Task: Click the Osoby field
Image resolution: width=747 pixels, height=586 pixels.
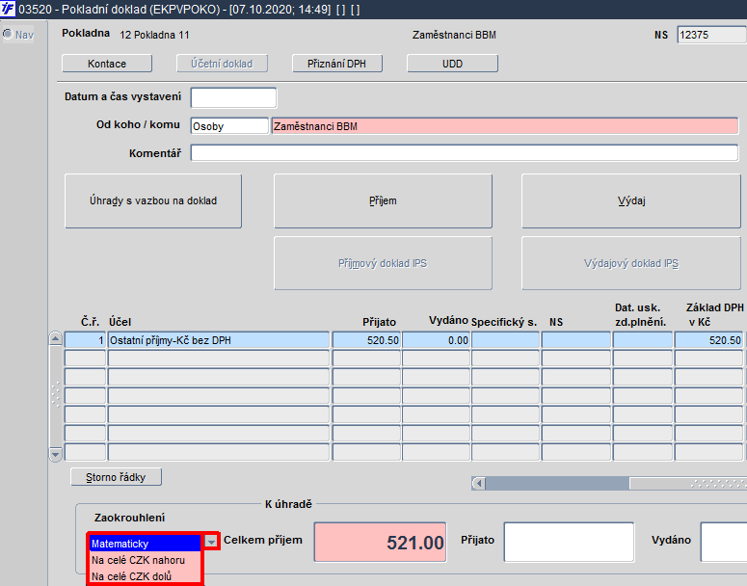Action: [x=229, y=126]
